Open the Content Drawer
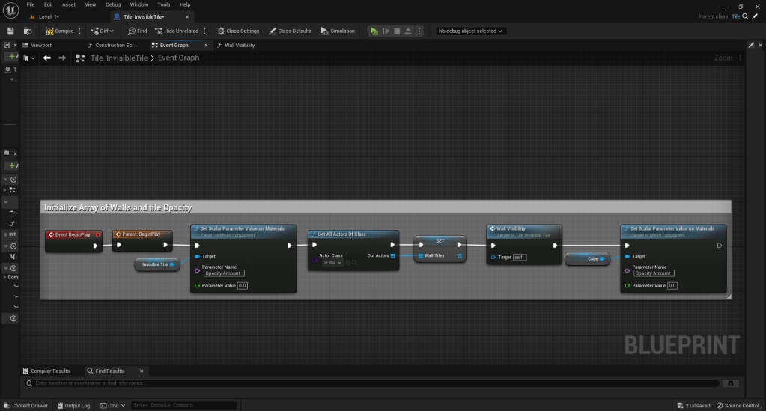 pyautogui.click(x=25, y=406)
